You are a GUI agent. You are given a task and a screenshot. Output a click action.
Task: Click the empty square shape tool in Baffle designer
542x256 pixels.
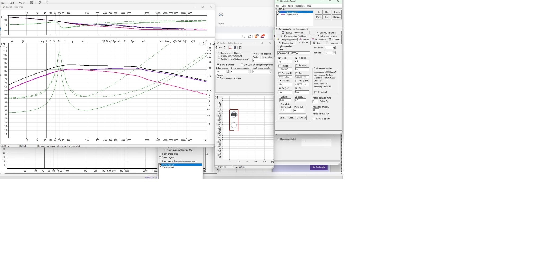[240, 48]
